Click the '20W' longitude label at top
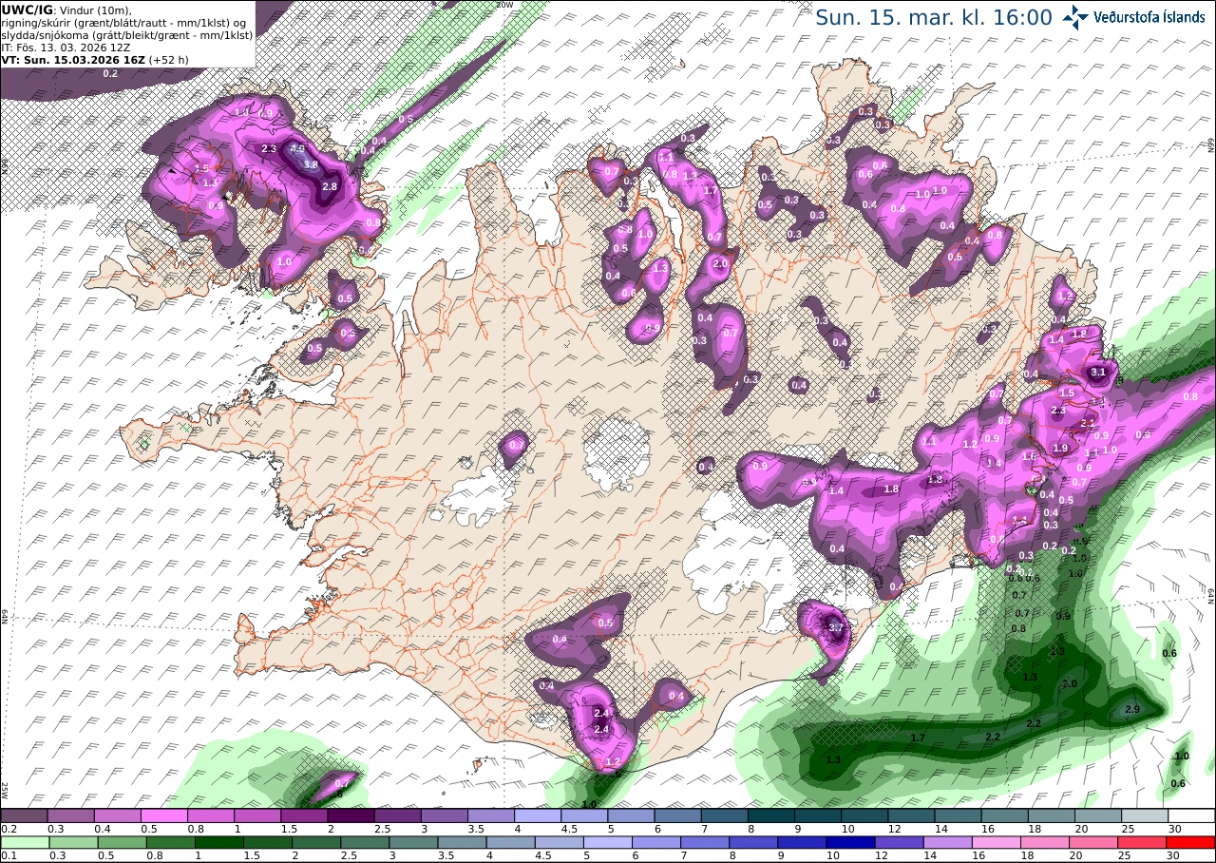This screenshot has height=863, width=1216. 503,4
